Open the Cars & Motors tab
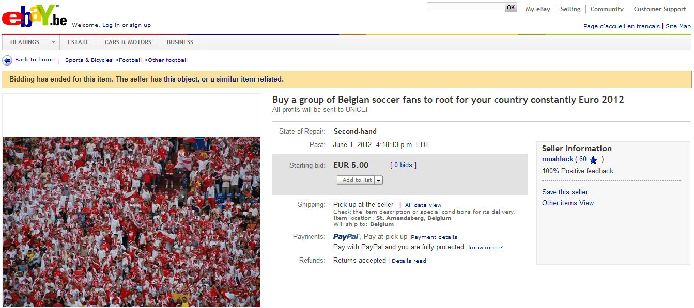Viewport: 694px width, 308px height. click(128, 42)
